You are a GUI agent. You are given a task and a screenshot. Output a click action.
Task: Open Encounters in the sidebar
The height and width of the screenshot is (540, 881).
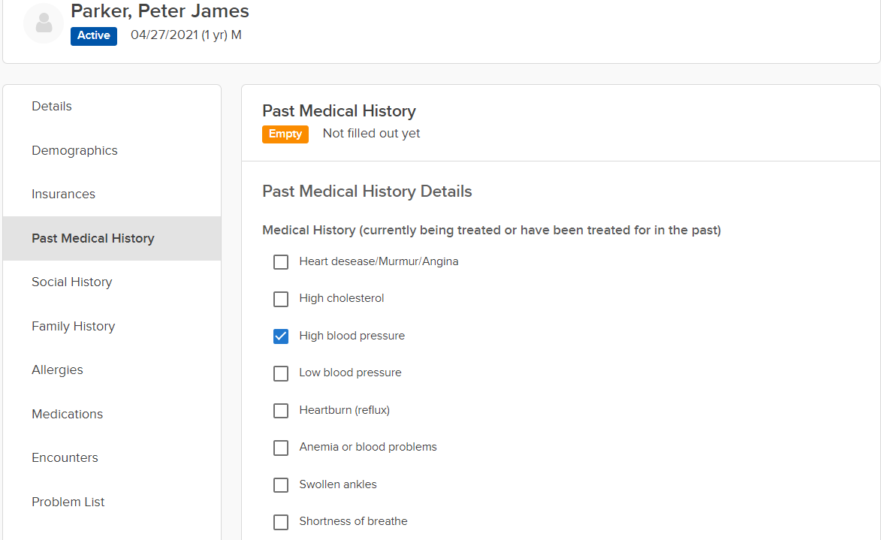(x=65, y=458)
